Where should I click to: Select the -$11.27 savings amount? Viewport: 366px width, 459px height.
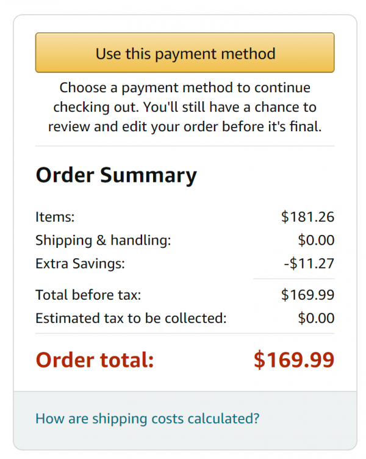(309, 264)
